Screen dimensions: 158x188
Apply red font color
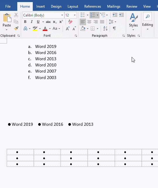(x=45, y=28)
